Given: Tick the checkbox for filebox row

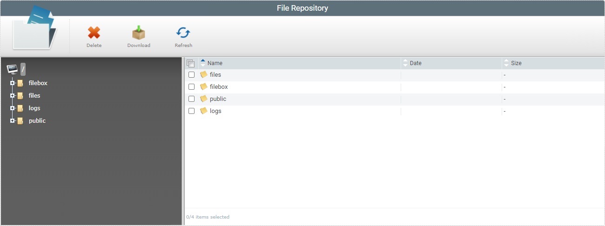Looking at the screenshot, I should [x=191, y=86].
